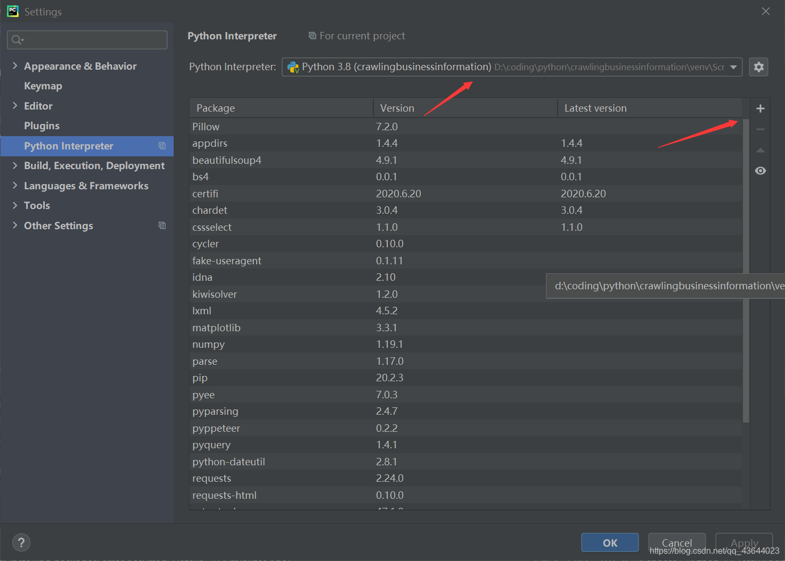This screenshot has height=561, width=785.
Task: Click the project-level icon beside Python Interpreter in sidebar
Action: (x=162, y=146)
